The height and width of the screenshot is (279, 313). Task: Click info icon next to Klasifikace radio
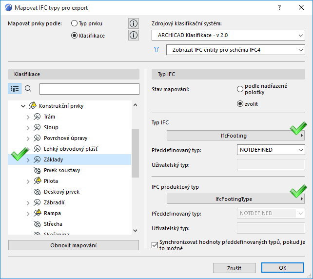tap(134, 35)
